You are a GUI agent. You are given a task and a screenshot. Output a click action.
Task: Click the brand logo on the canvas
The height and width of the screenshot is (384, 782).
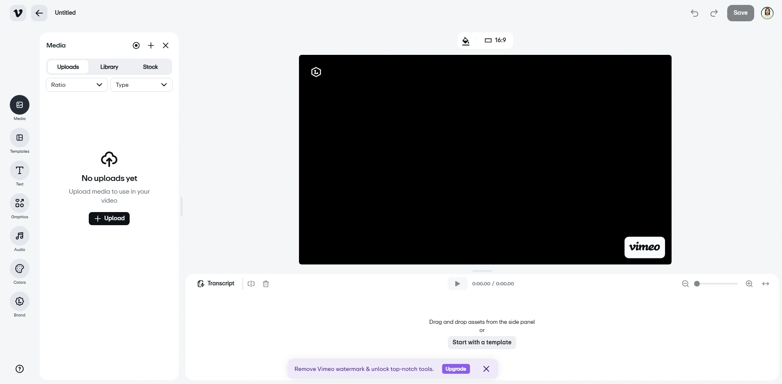316,72
